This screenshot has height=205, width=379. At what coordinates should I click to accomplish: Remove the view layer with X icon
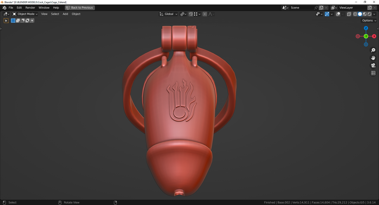click(375, 8)
